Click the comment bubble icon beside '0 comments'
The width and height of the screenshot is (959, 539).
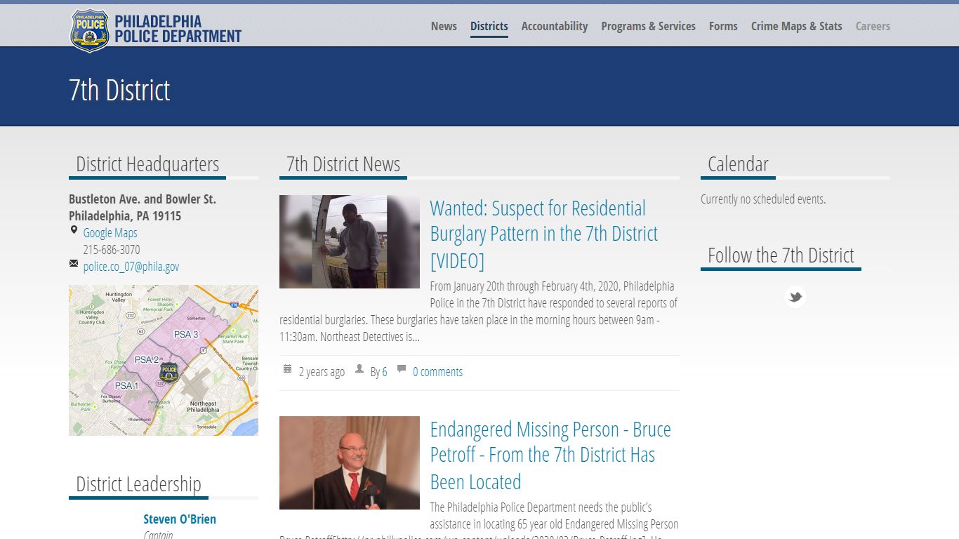(x=402, y=368)
